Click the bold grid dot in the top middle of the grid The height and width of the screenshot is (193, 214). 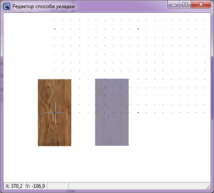coord(138,29)
